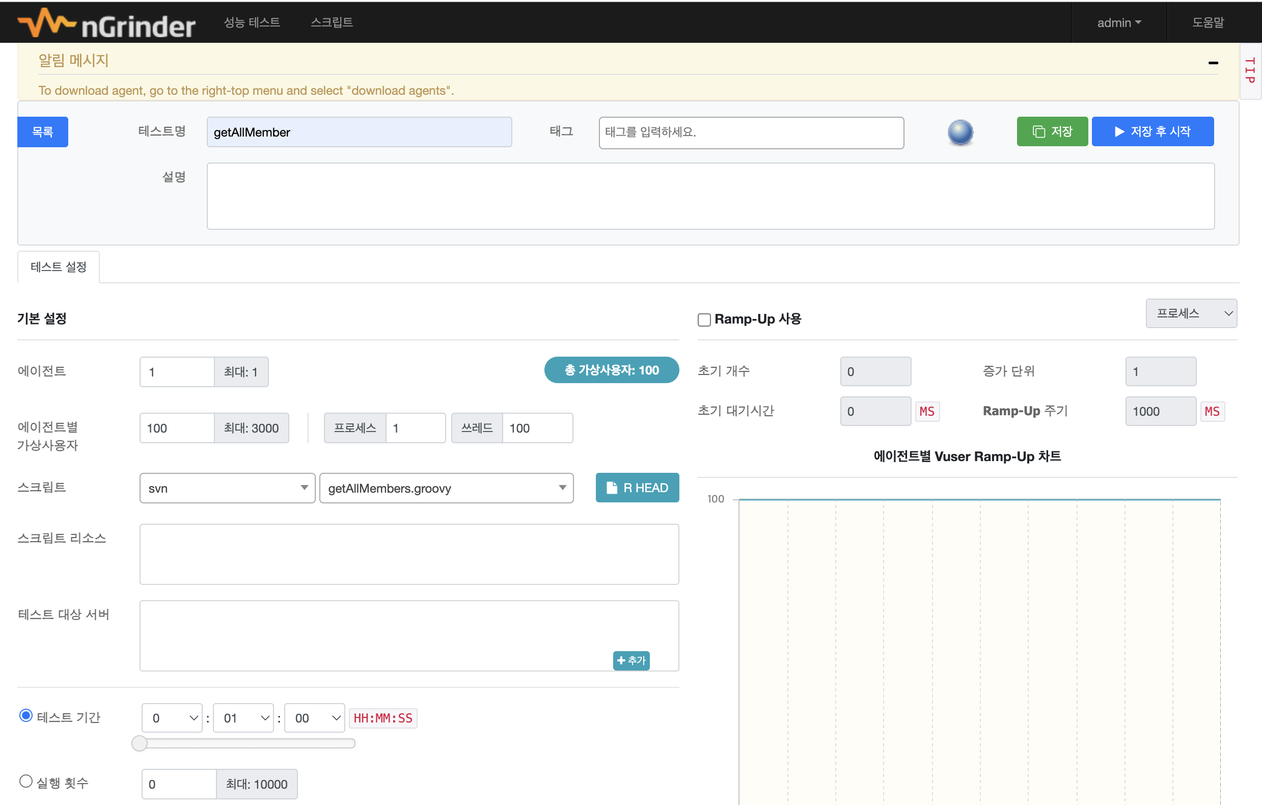The image size is (1262, 805).
Task: Expand the 프로세스 ramp-up type dropdown
Action: coord(1191,314)
